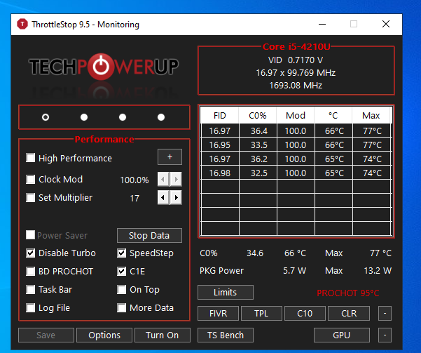This screenshot has width=421, height=353.
Task: Click the minus button next to CLR
Action: 385,313
